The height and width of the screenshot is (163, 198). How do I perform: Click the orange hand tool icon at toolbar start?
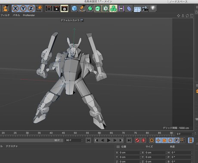tap(6, 9)
